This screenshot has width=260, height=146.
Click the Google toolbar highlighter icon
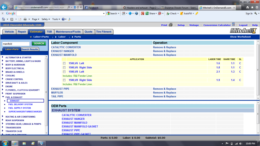pos(197,13)
